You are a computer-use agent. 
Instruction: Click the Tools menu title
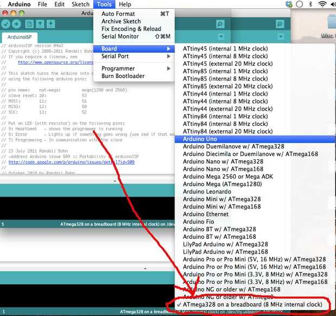pyautogui.click(x=104, y=4)
